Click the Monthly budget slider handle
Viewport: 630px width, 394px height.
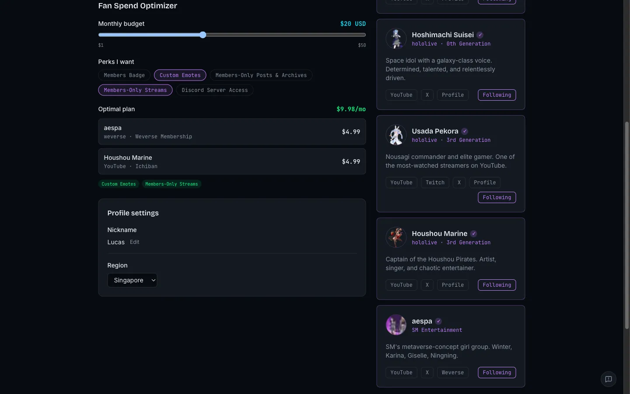coord(203,35)
